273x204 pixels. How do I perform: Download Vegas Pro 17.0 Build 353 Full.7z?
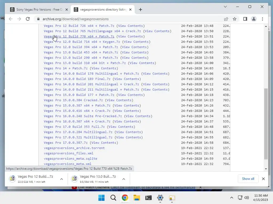74,127
